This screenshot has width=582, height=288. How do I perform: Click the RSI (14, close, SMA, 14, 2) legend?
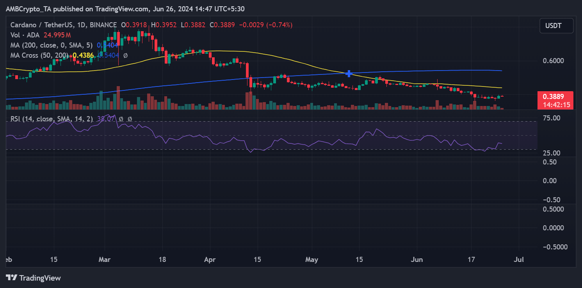pyautogui.click(x=51, y=119)
